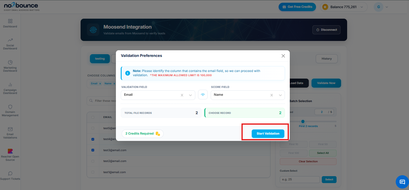Open the Balance 775,261 dropdown

tap(343, 7)
